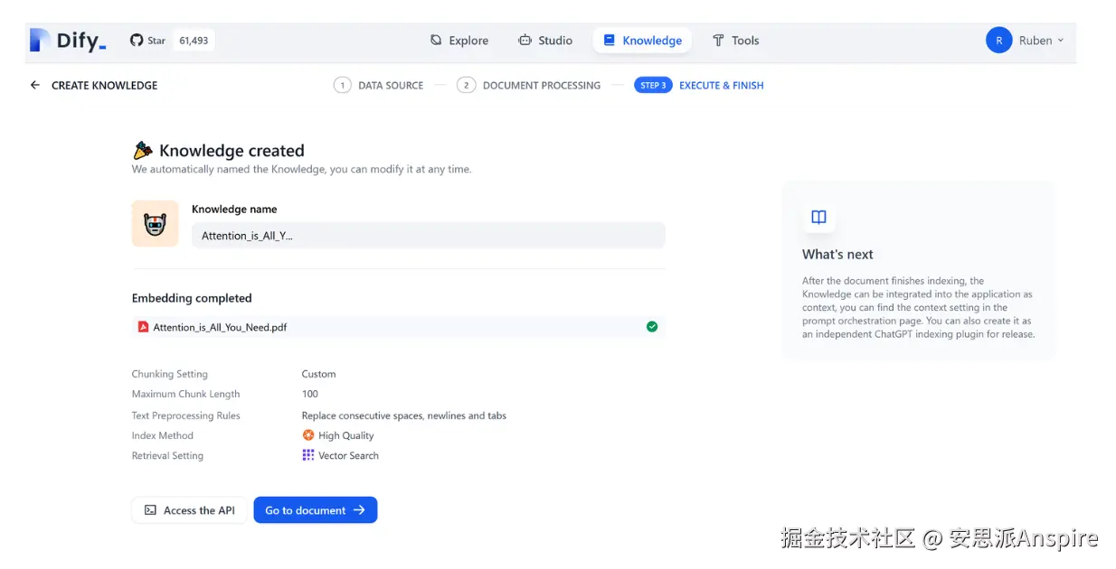Click the Attention_is_All_You_Need.pdf file name
Screen dimensions: 1116x569
(x=220, y=327)
